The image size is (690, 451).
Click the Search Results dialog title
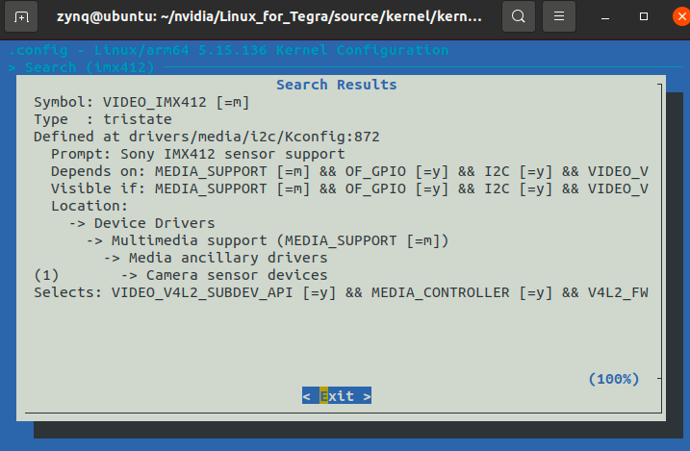coord(337,85)
